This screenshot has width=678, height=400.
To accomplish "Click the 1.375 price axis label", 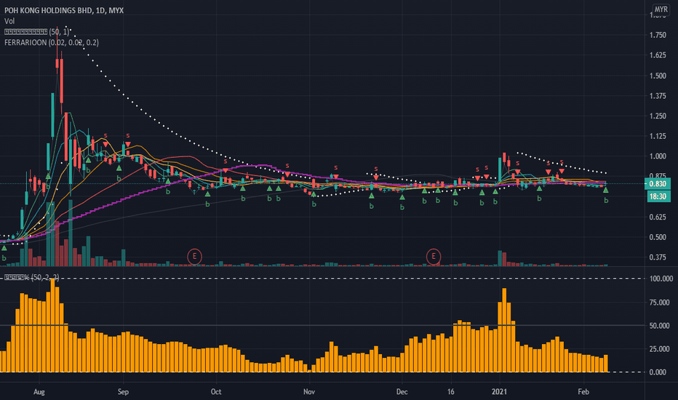I will [658, 95].
